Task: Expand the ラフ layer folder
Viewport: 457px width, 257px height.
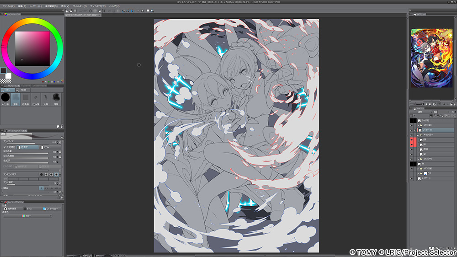Action: pyautogui.click(x=418, y=174)
